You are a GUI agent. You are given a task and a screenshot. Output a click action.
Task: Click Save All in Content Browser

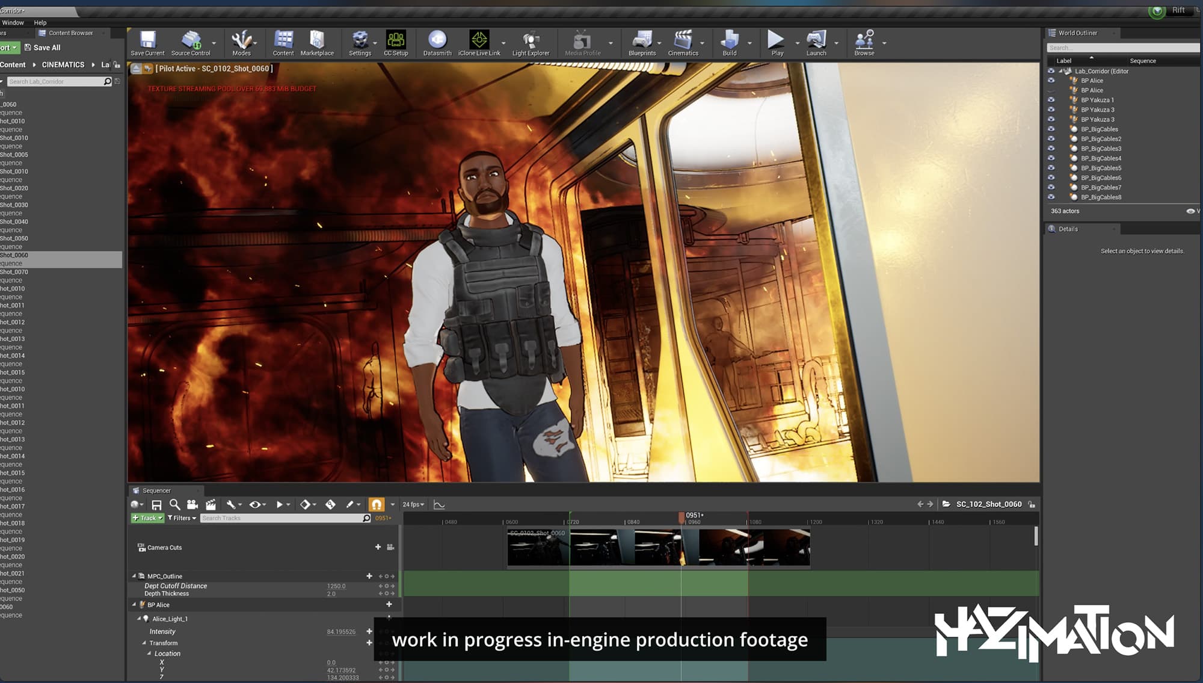[x=42, y=48]
